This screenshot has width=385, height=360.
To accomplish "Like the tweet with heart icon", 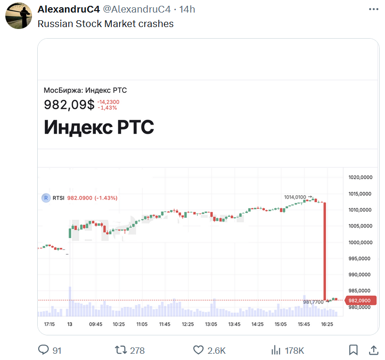I will coord(199,350).
